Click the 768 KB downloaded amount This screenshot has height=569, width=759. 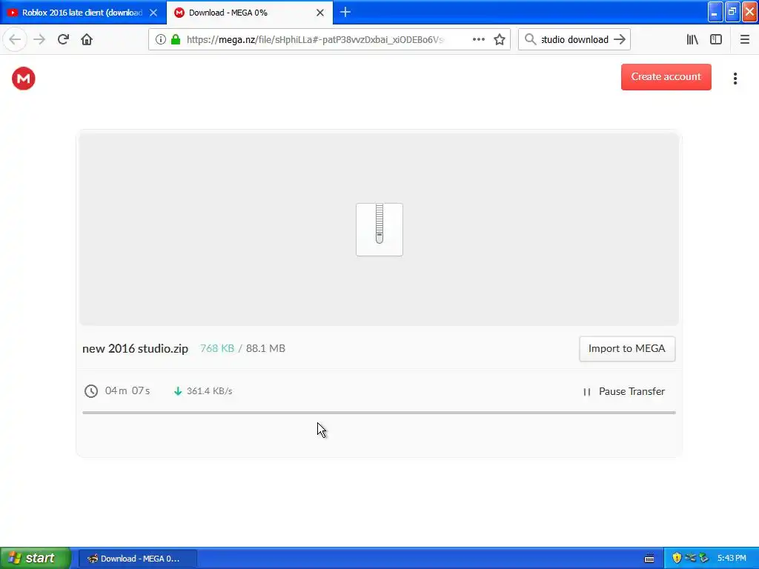(x=217, y=348)
